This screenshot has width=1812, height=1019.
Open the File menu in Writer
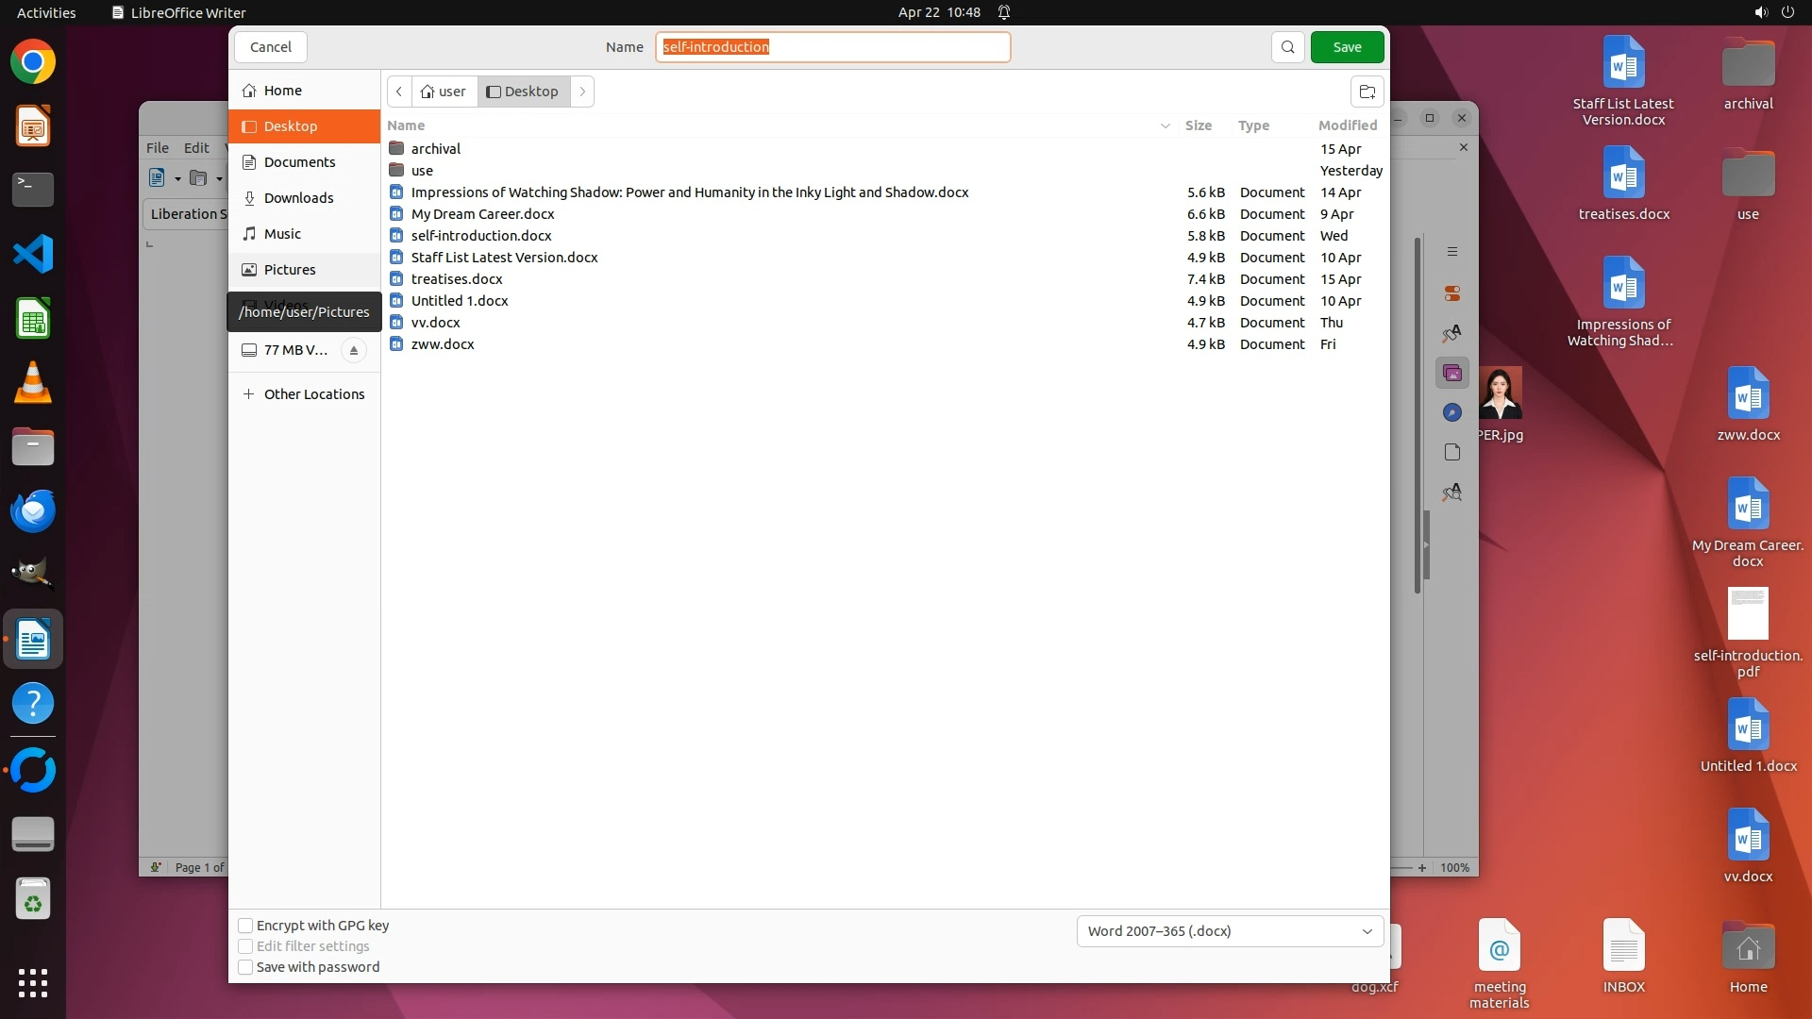tap(158, 148)
